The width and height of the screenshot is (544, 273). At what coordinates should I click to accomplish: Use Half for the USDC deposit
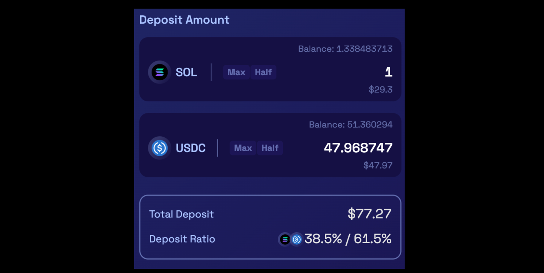[x=270, y=148]
